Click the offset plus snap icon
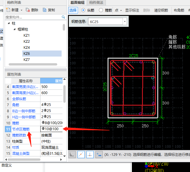 coord(99,154)
